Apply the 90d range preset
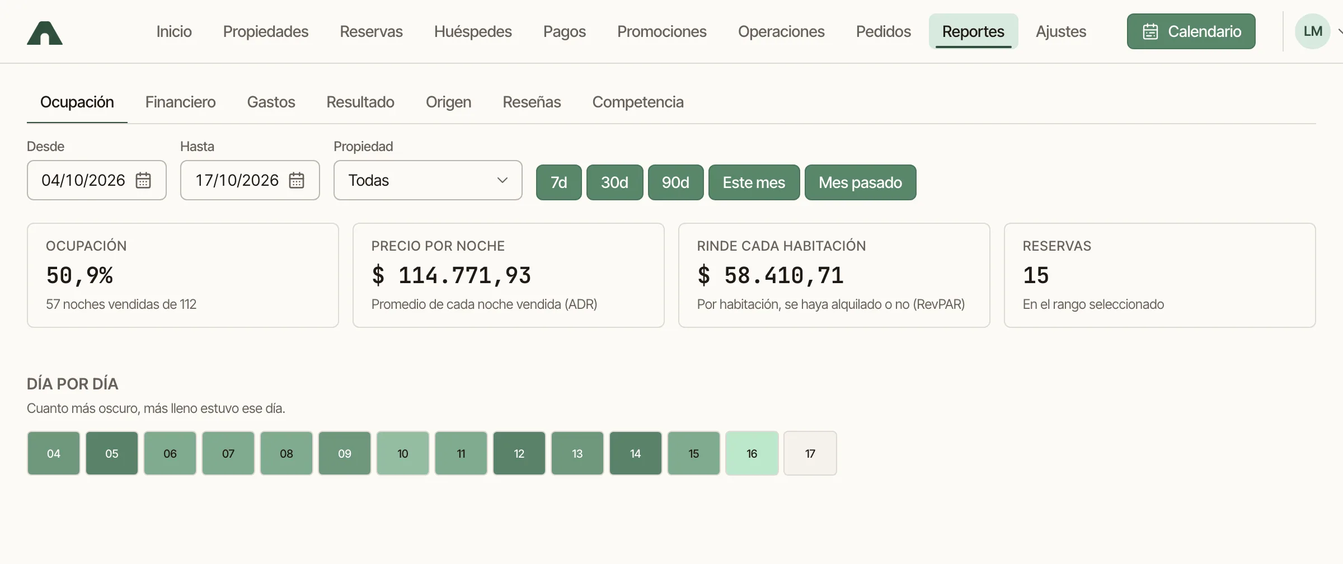Screen dimensions: 1343x564 point(675,182)
